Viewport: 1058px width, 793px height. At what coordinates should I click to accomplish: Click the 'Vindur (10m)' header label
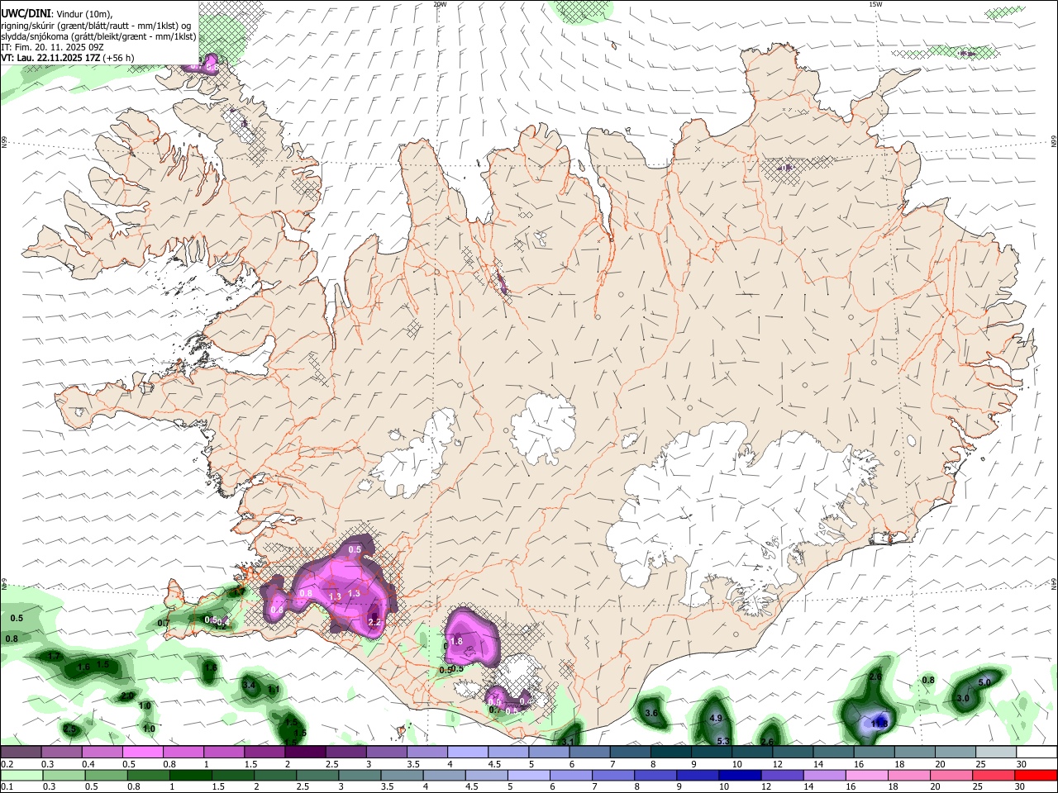(x=84, y=13)
